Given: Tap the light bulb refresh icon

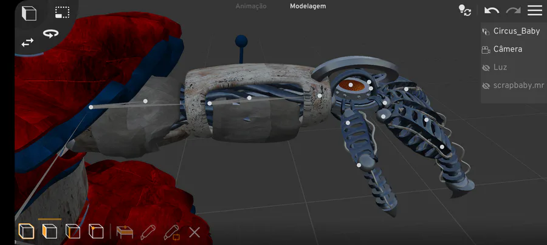Looking at the screenshot, I should click(465, 10).
